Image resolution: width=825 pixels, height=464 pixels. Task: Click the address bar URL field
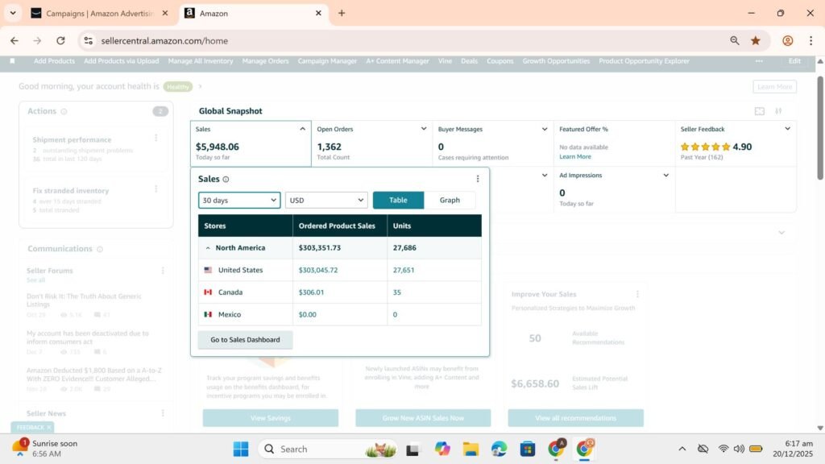pos(164,40)
